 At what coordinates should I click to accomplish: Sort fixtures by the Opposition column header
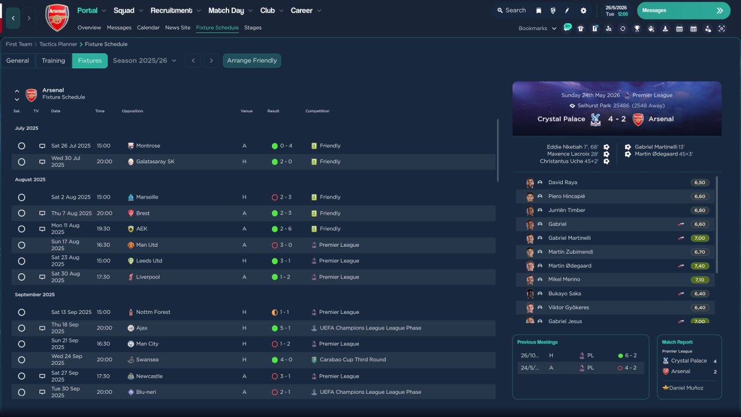pyautogui.click(x=133, y=111)
